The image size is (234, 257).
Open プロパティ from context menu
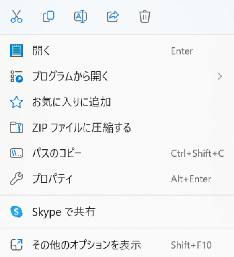[117, 179]
